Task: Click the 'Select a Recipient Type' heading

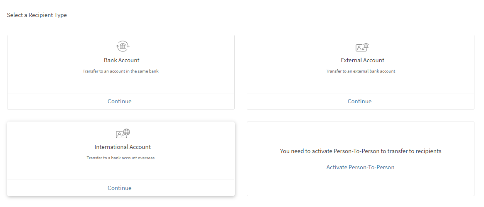Action: tap(37, 15)
